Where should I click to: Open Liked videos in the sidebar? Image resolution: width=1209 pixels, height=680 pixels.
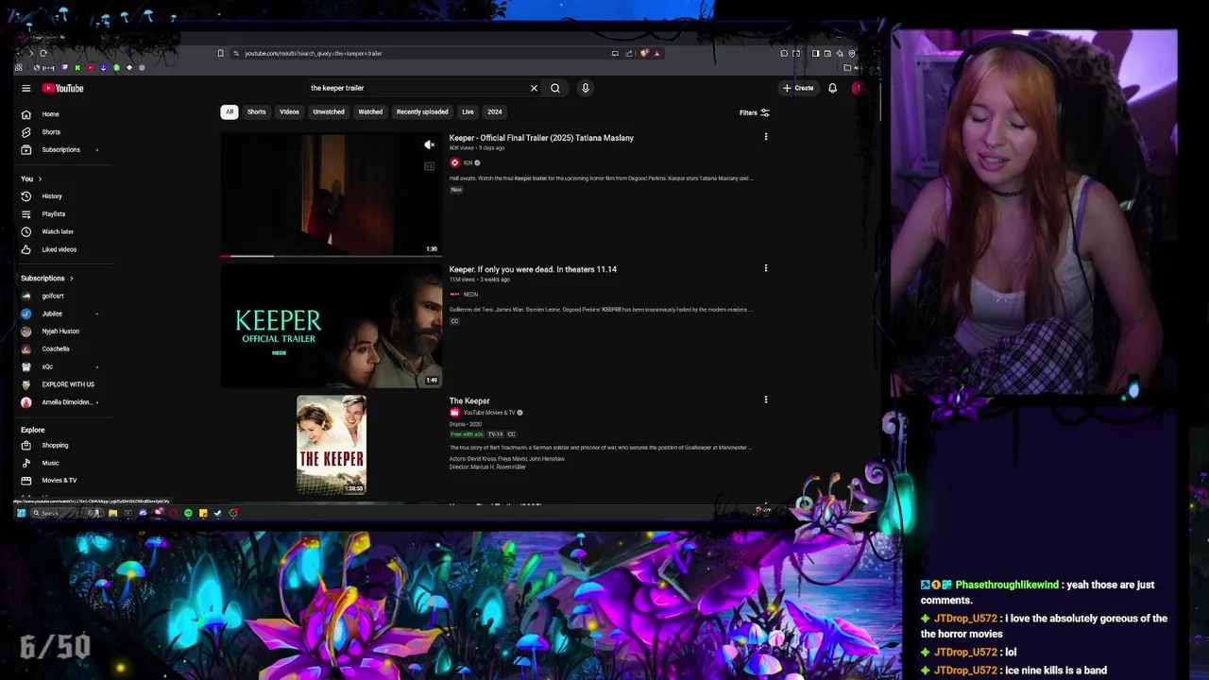pyautogui.click(x=59, y=249)
